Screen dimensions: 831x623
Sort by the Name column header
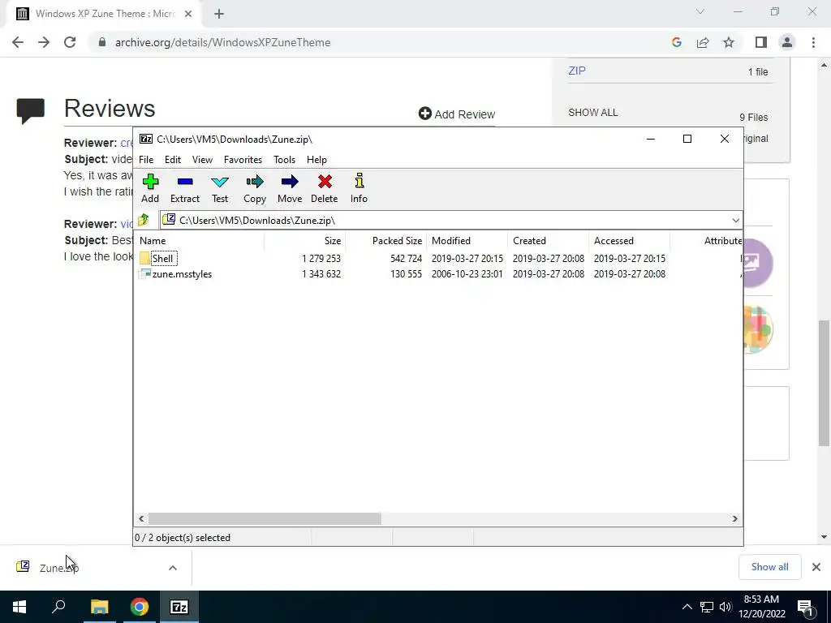[x=200, y=240]
